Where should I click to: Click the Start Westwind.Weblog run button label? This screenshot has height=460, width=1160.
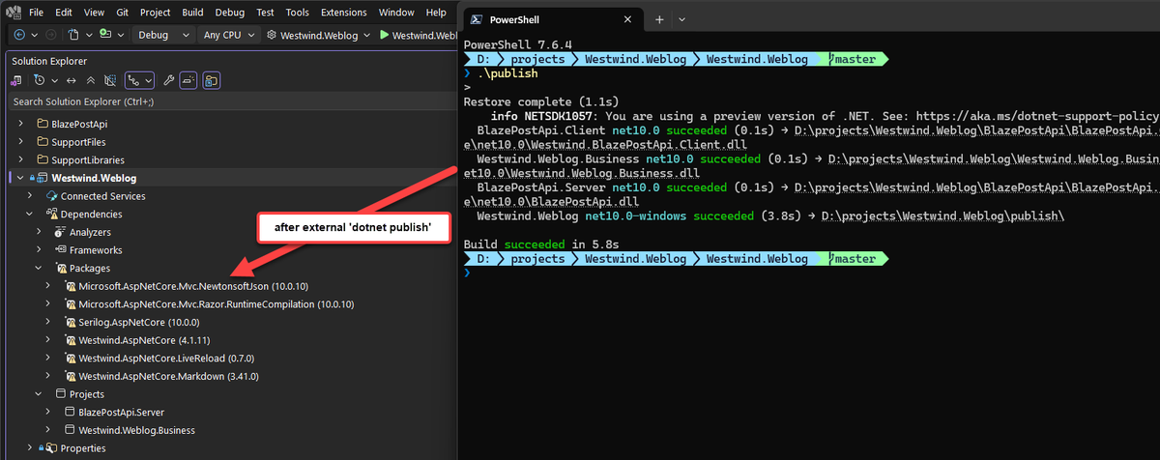pos(424,35)
